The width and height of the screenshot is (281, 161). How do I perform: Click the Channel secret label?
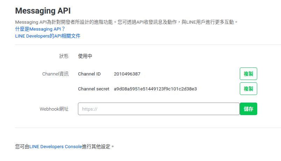tap(94, 89)
